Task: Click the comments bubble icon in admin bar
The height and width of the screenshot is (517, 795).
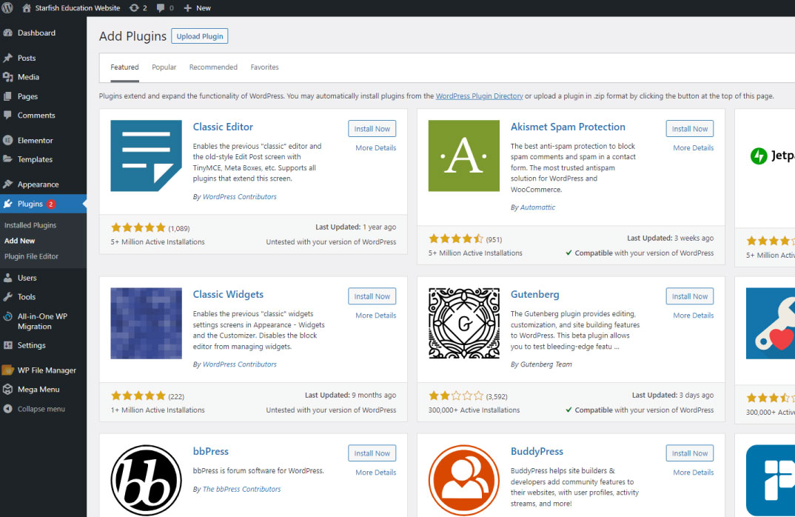Action: coord(161,8)
